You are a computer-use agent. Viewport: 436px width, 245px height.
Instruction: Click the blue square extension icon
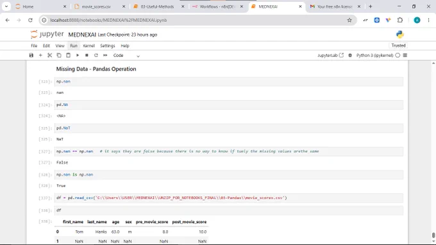[x=377, y=20]
